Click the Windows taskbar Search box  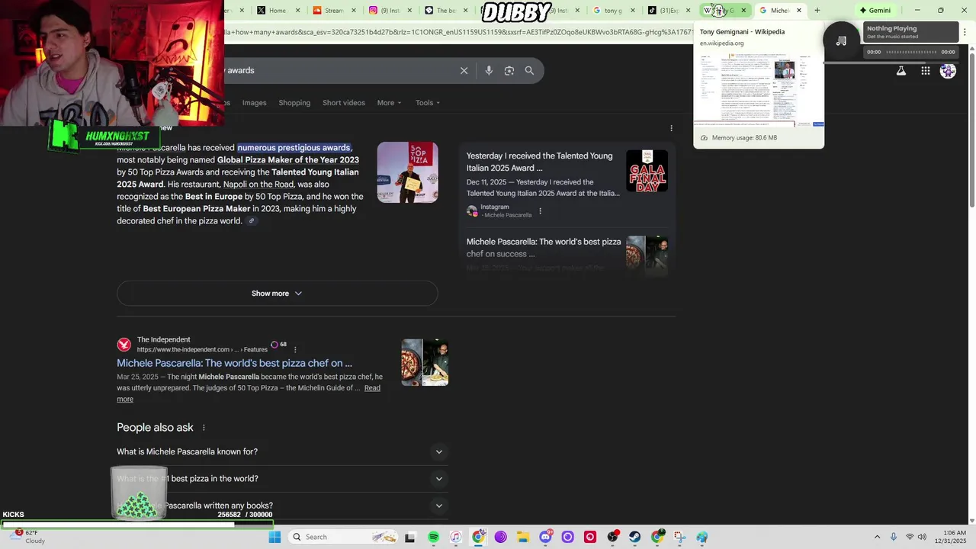345,537
